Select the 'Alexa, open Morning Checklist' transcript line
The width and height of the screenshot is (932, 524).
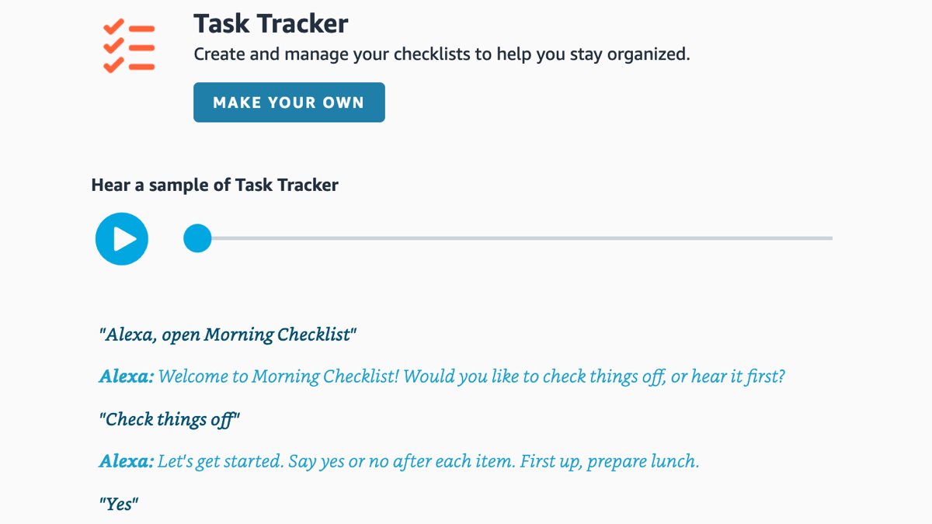coord(228,334)
